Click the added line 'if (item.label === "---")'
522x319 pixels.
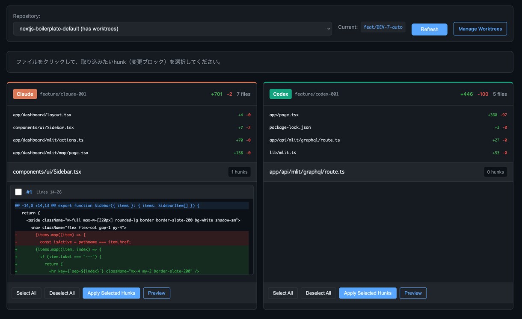(132, 257)
